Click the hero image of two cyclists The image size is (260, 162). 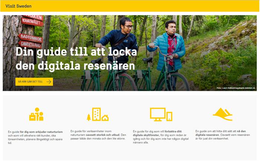tap(130, 53)
